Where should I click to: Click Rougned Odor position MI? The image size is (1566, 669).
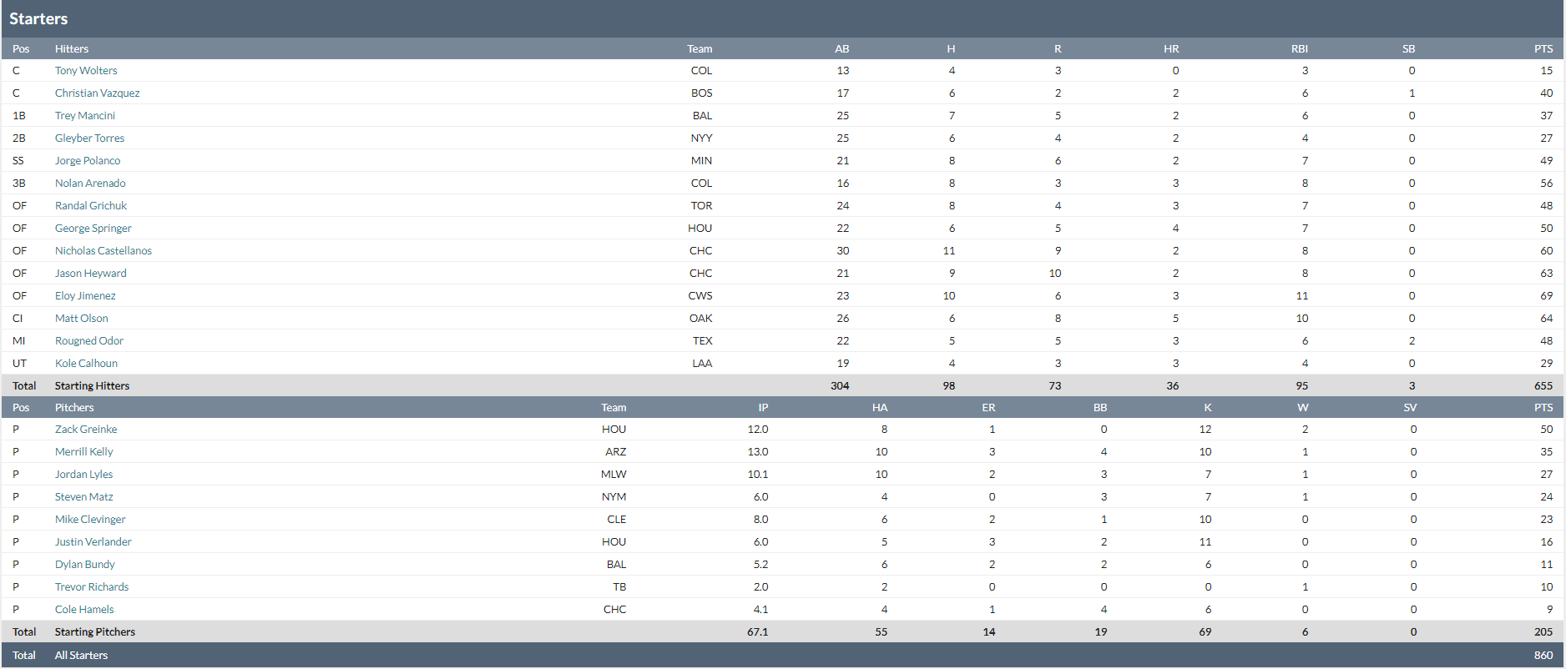[x=19, y=341]
